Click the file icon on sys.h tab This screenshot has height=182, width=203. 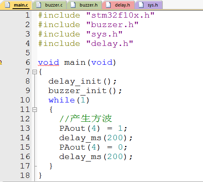point(141,5)
